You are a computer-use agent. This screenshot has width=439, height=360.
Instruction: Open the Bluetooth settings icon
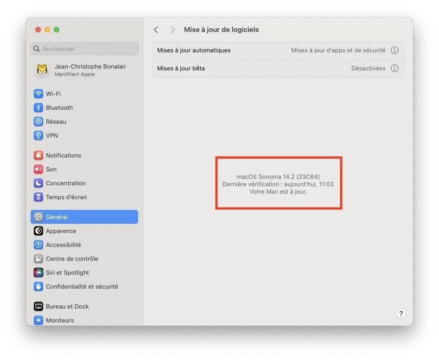tap(38, 107)
